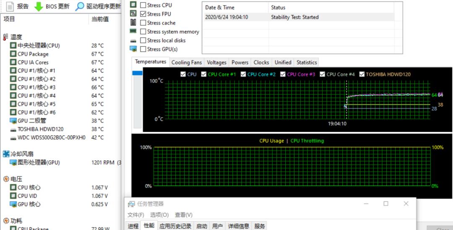
Task: Toggle TOSHIBA HDWD120 graph checkbox
Action: [362, 74]
